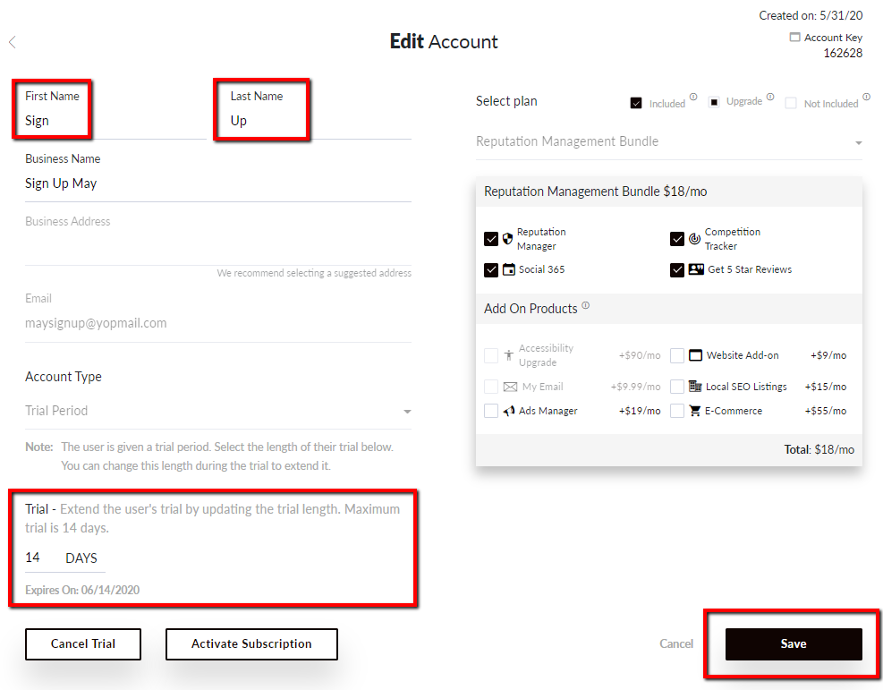Enable the Local SEO Listings checkbox
883x690 pixels.
point(677,387)
